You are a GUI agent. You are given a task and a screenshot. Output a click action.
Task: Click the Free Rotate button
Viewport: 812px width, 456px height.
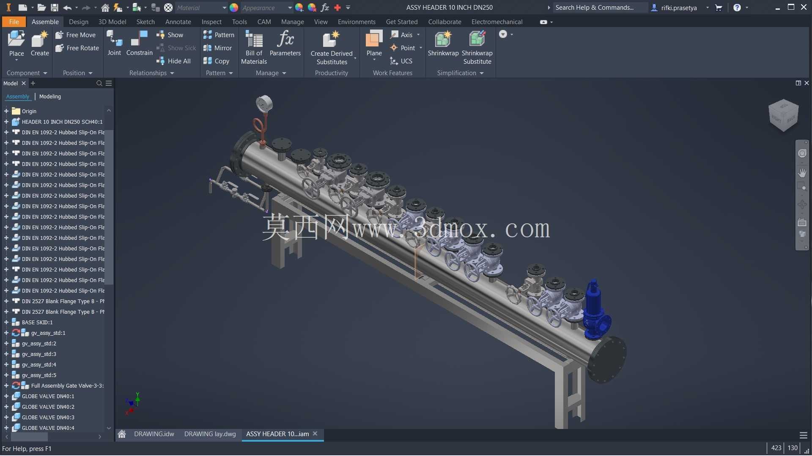click(x=77, y=48)
